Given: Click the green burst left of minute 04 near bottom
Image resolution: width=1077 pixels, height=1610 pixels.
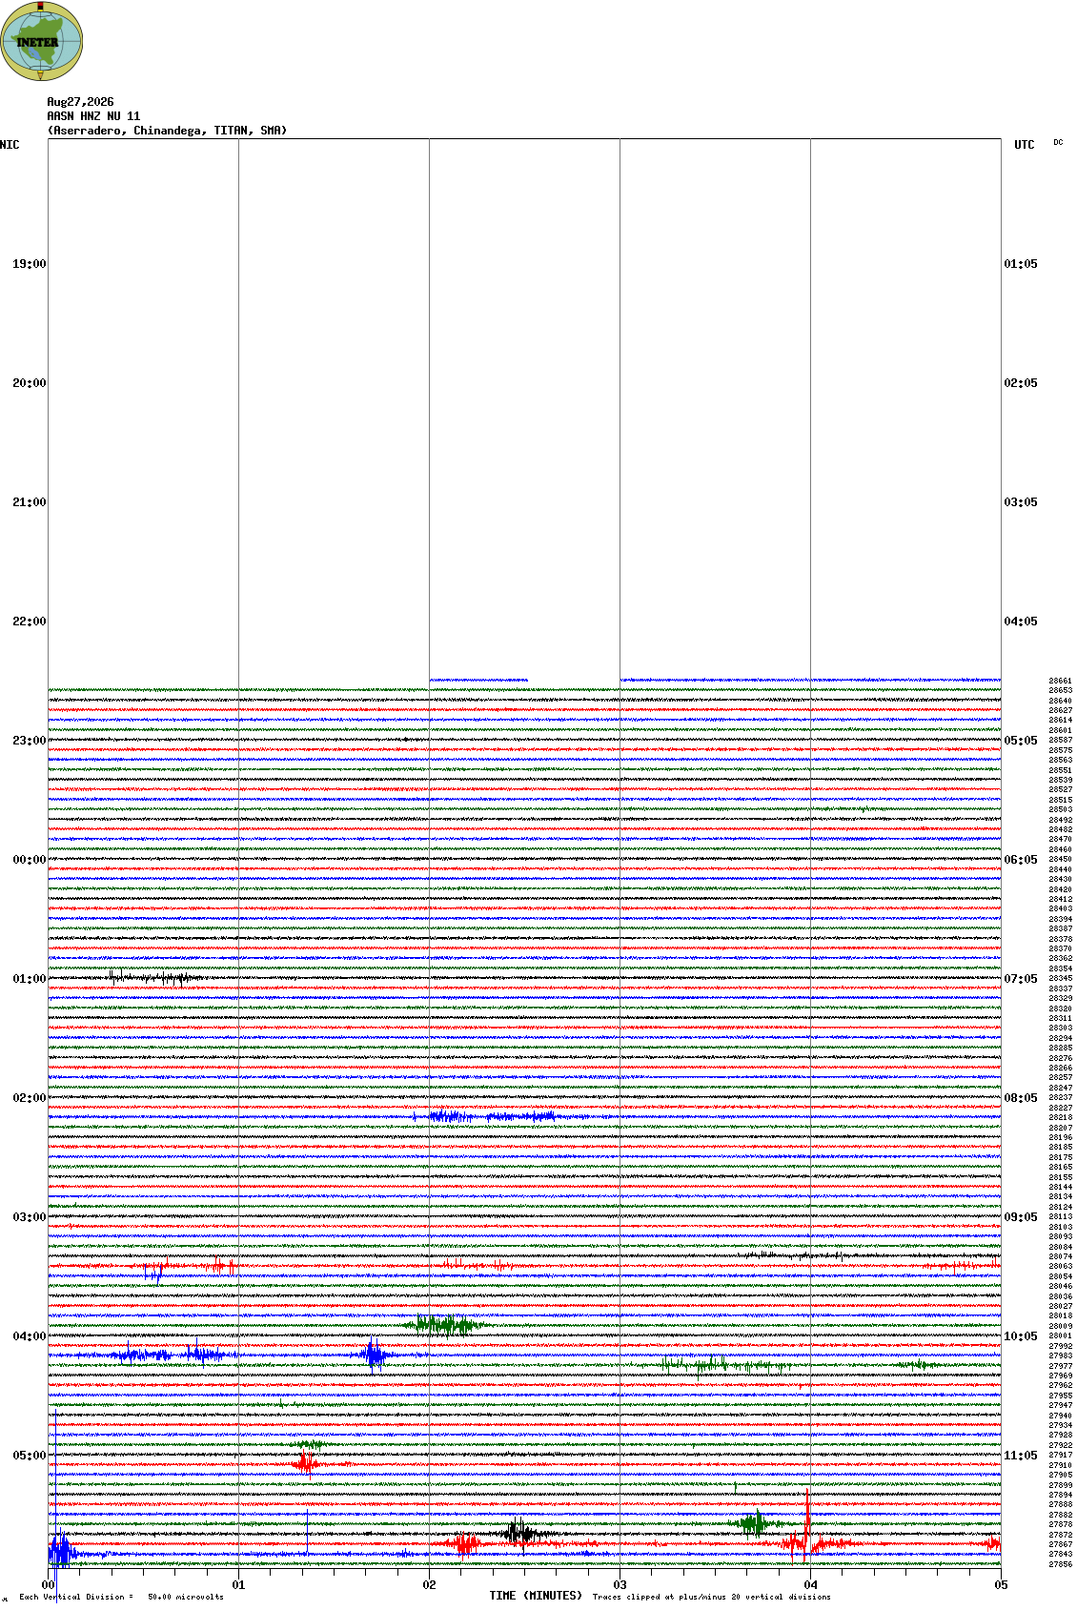Looking at the screenshot, I should [755, 1523].
